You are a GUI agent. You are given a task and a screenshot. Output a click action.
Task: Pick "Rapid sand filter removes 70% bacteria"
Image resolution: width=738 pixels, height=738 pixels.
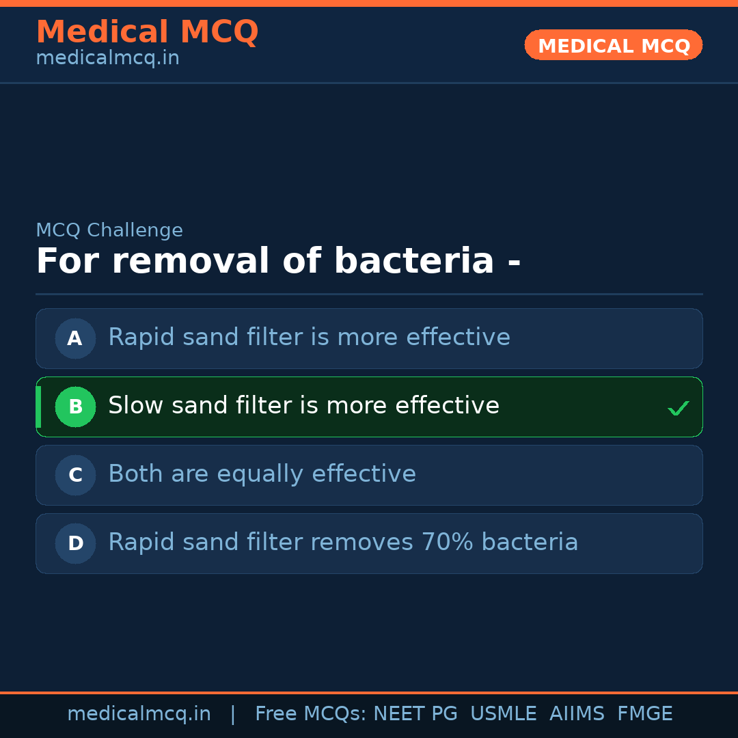(343, 543)
